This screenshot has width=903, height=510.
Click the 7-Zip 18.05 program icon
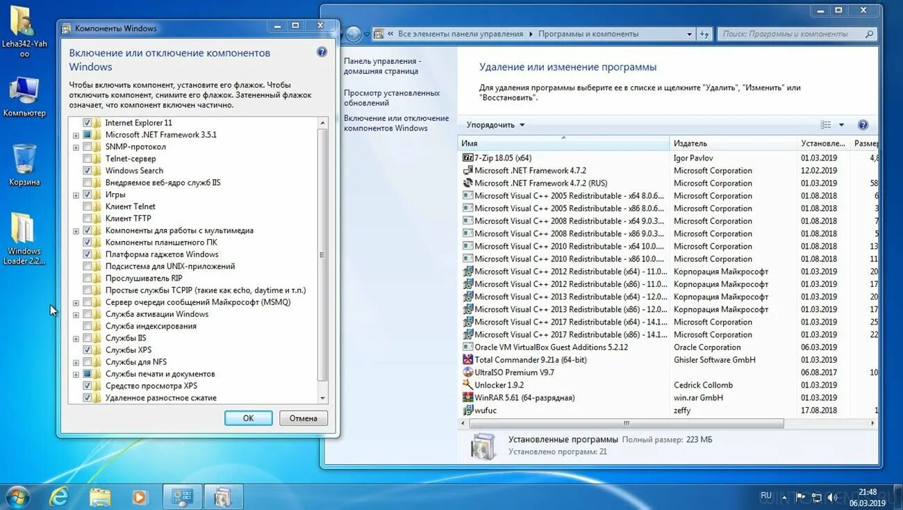click(467, 158)
